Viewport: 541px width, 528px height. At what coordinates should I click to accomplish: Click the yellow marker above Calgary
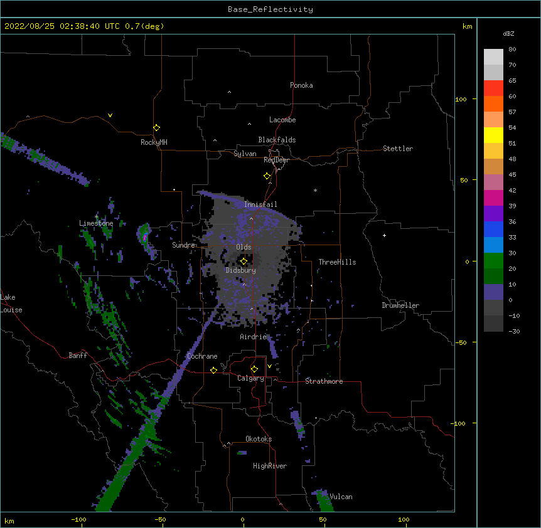(x=254, y=369)
